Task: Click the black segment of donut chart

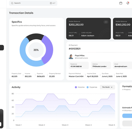Action: [x=35, y=37]
